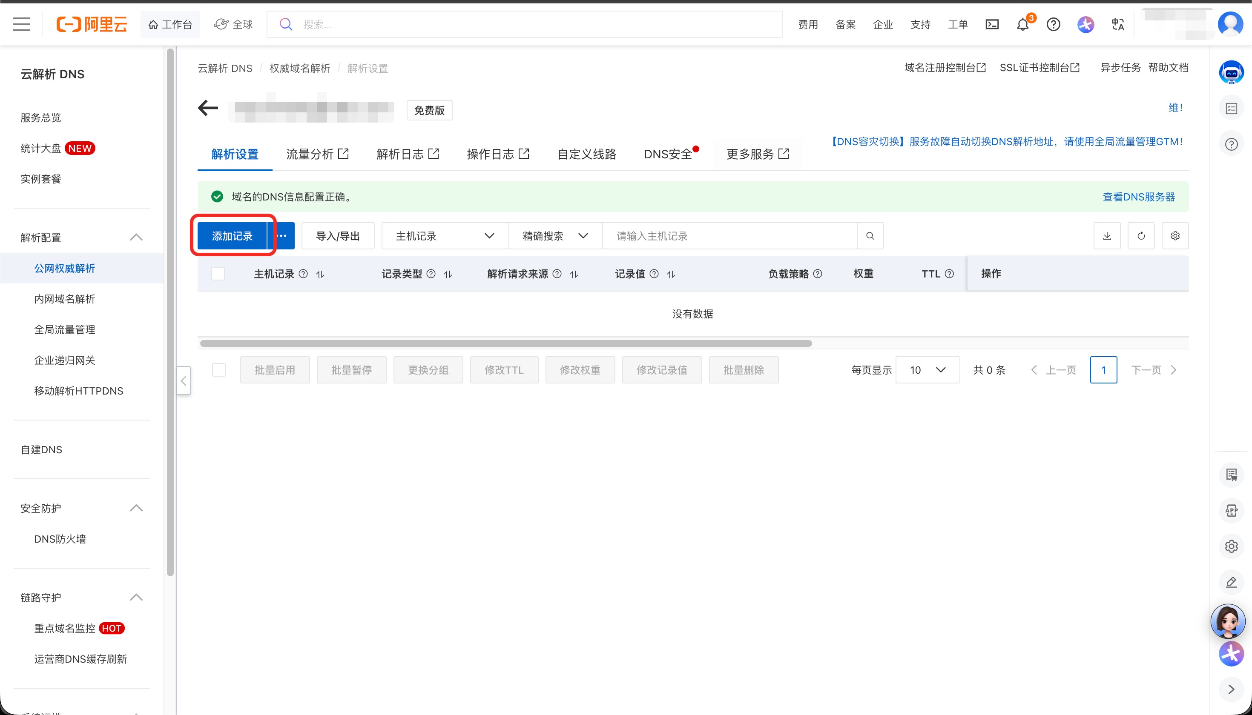Collapse the 解析配置 sidebar section
The width and height of the screenshot is (1252, 715).
click(136, 237)
